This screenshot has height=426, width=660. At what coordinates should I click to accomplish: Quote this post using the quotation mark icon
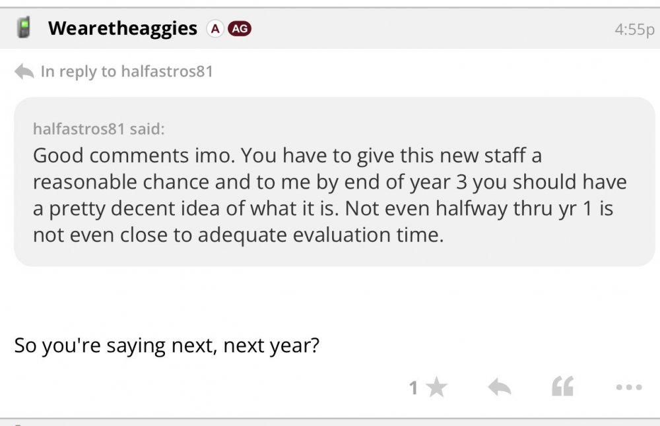tap(562, 388)
